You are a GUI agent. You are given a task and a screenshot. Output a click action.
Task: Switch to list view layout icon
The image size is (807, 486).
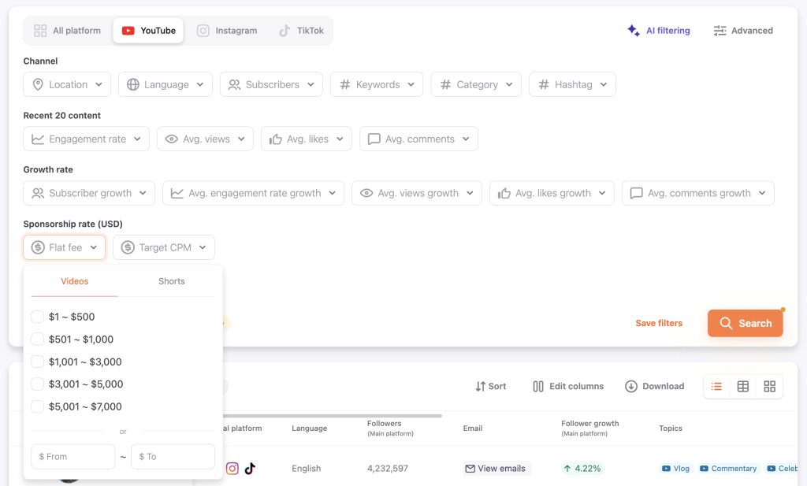coord(716,386)
